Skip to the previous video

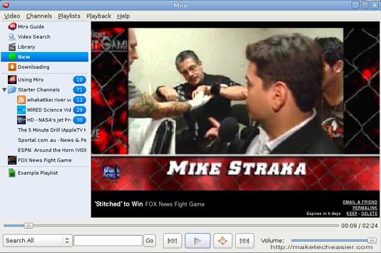tap(172, 241)
